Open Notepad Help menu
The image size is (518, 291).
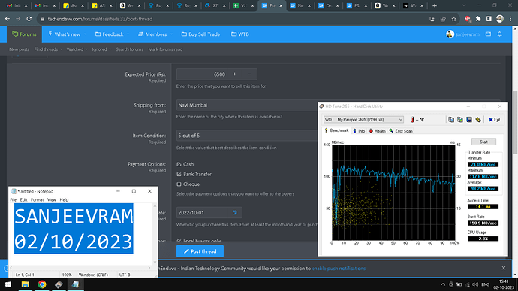64,200
